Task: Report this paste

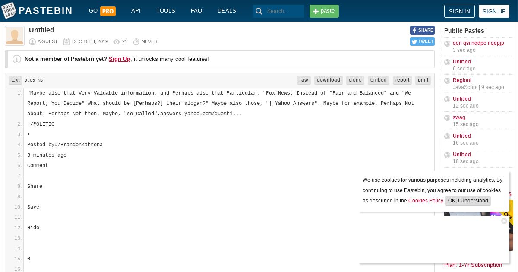Action: [402, 80]
